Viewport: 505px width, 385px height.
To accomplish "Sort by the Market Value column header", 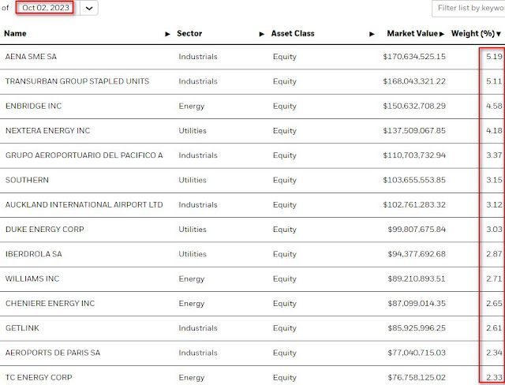I will [x=412, y=33].
